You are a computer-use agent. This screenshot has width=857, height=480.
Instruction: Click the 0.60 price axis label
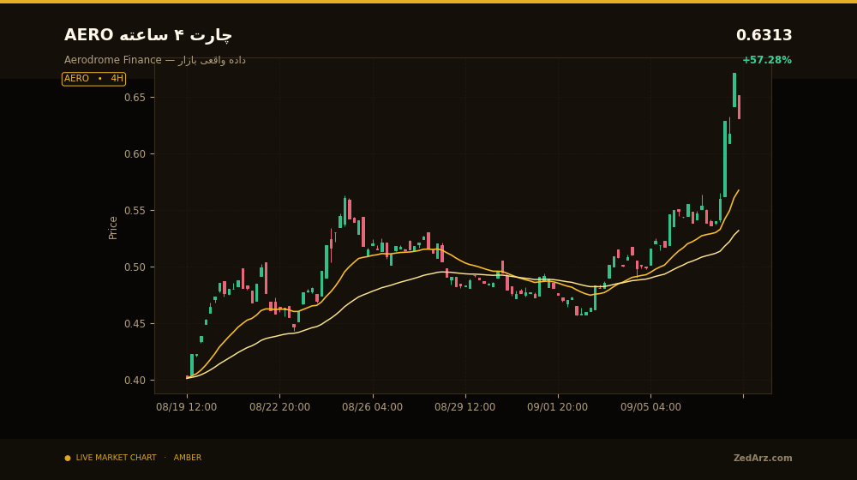pos(135,154)
